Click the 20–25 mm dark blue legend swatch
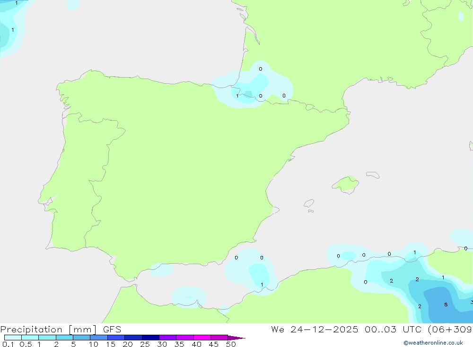Image resolution: width=473 pixels, height=347 pixels. 133,338
